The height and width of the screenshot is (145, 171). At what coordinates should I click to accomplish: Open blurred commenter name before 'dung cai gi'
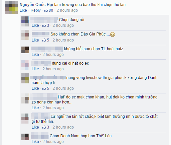(41, 63)
